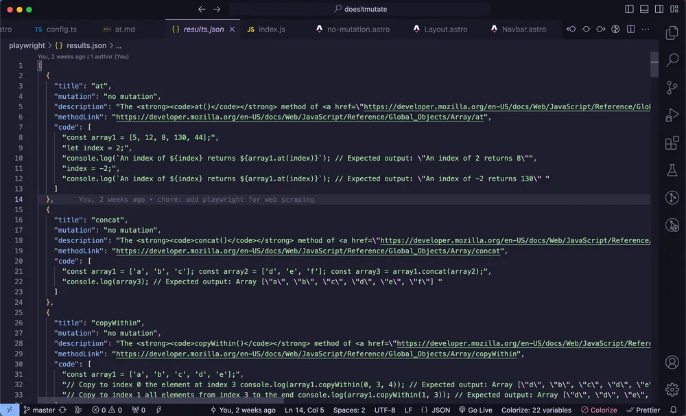Open the remote window status icon
686x416 pixels.
point(9,410)
